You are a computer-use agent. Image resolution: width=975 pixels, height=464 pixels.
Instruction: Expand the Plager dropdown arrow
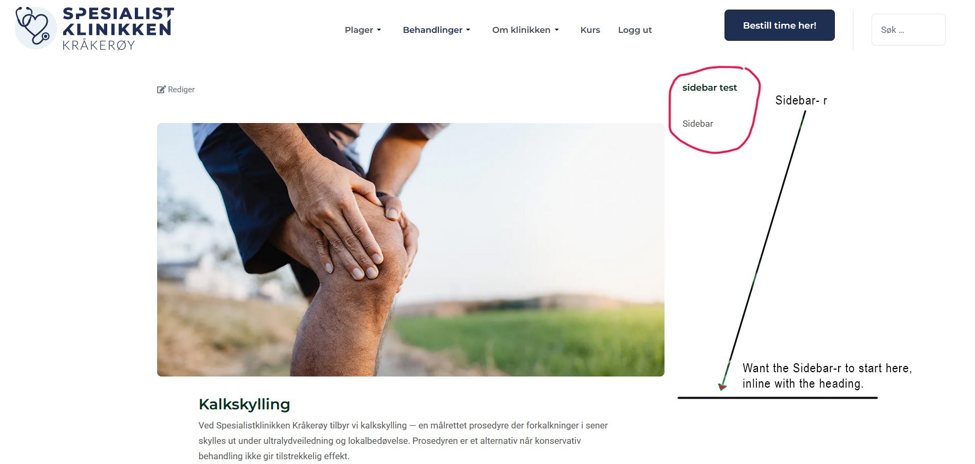click(x=379, y=30)
